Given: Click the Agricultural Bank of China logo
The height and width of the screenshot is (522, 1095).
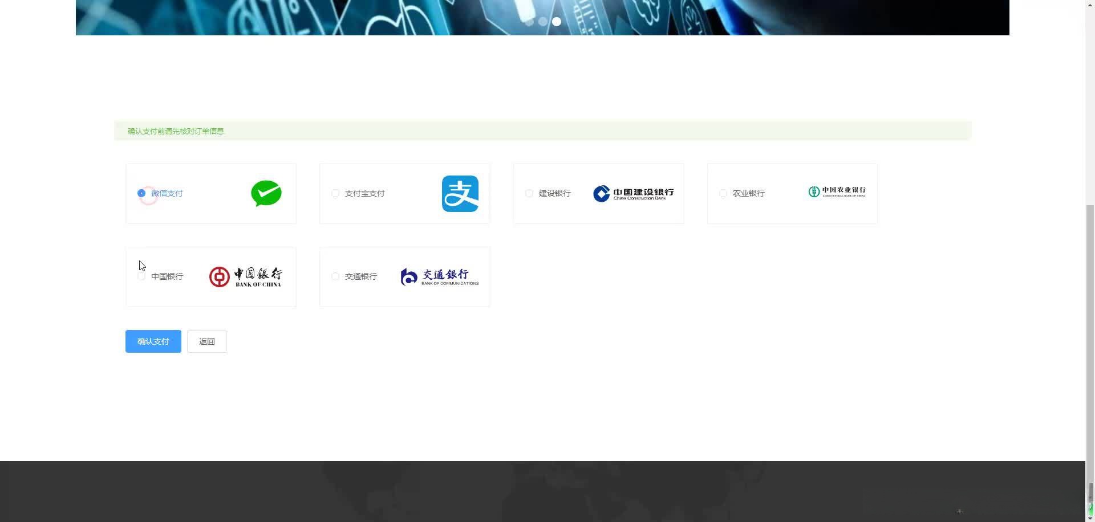Looking at the screenshot, I should pyautogui.click(x=837, y=192).
